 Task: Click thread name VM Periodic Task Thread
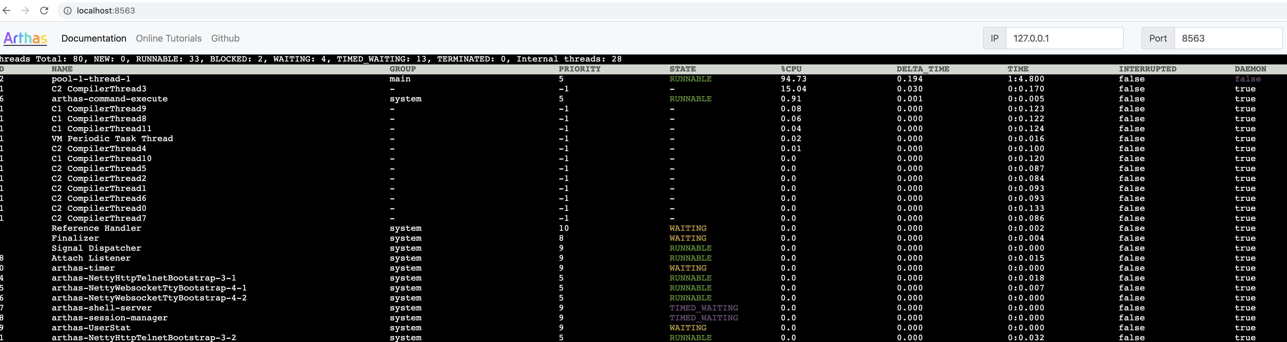[112, 138]
